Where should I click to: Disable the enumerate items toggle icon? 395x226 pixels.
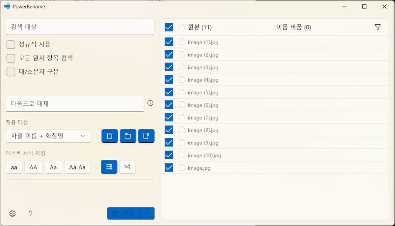point(109,167)
